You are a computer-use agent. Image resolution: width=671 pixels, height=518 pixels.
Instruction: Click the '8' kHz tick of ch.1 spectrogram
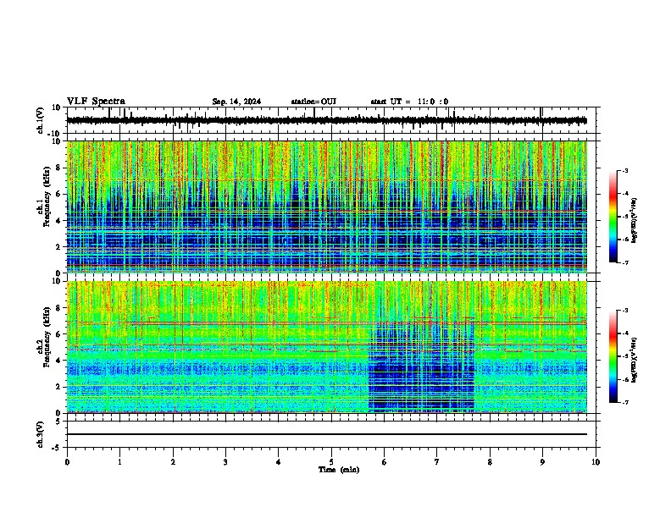[x=59, y=168]
